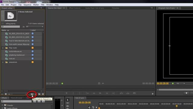Switch Project panel to List View

pos(2,94)
